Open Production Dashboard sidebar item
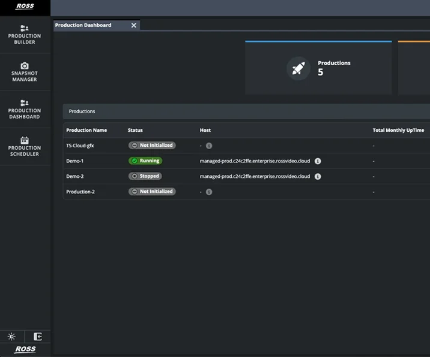The width and height of the screenshot is (430, 357). [x=25, y=110]
